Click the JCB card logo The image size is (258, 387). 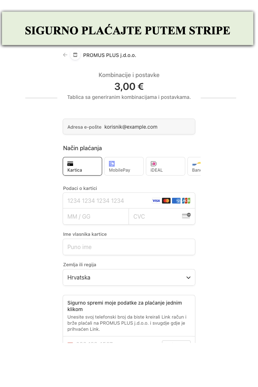(186, 201)
